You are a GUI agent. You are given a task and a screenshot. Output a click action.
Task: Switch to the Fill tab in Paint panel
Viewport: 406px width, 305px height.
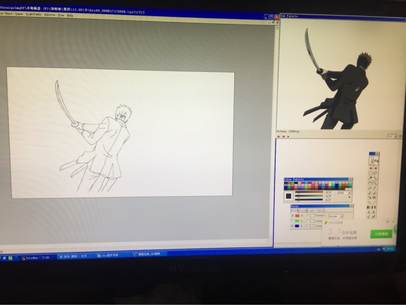(294, 211)
